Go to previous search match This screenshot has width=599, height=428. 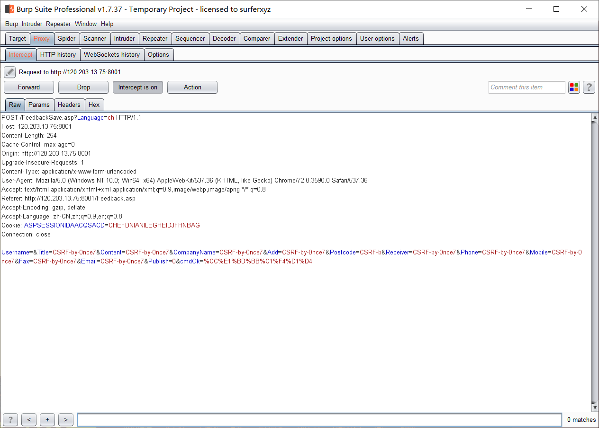pyautogui.click(x=29, y=419)
